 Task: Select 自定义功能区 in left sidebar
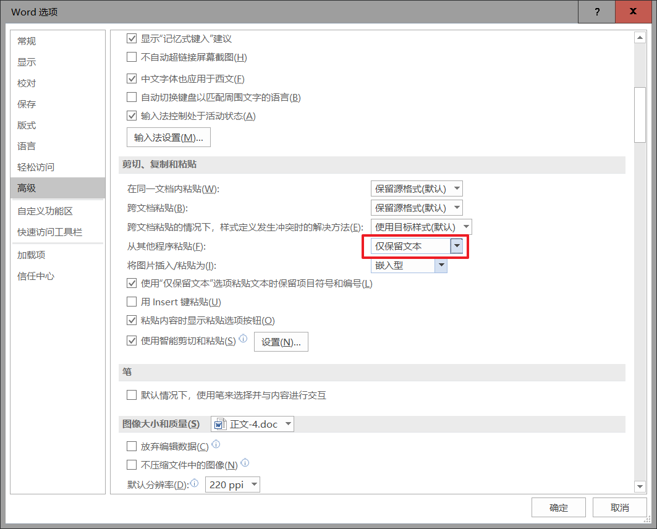45,211
